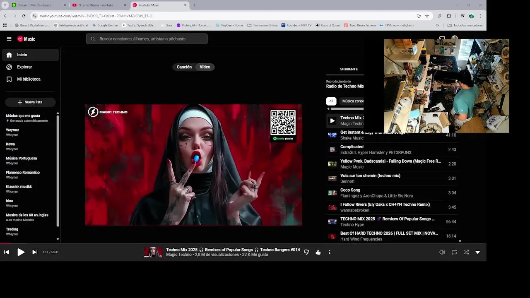Open the browser extensions puzzle icon
This screenshot has height=298, width=530.
[449, 16]
